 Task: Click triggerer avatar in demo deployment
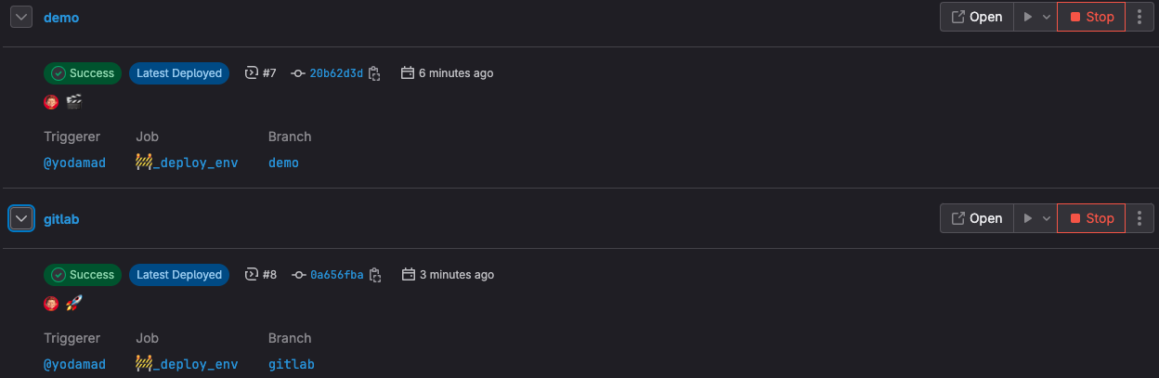coord(51,101)
